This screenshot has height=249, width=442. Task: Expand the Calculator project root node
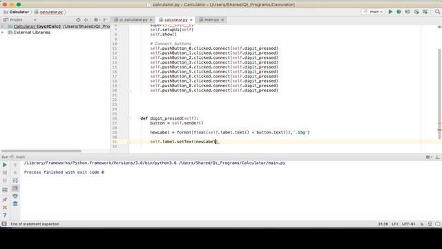[x=3, y=26]
